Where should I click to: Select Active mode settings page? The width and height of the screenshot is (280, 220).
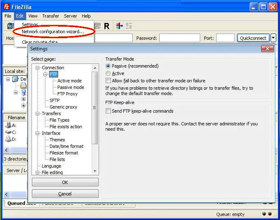point(70,81)
